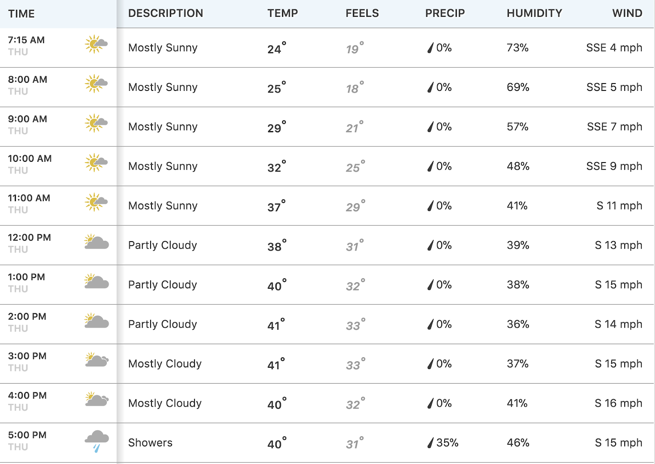Click the 11:00 AM mostly sunny icon
This screenshot has height=464, width=655.
96,202
